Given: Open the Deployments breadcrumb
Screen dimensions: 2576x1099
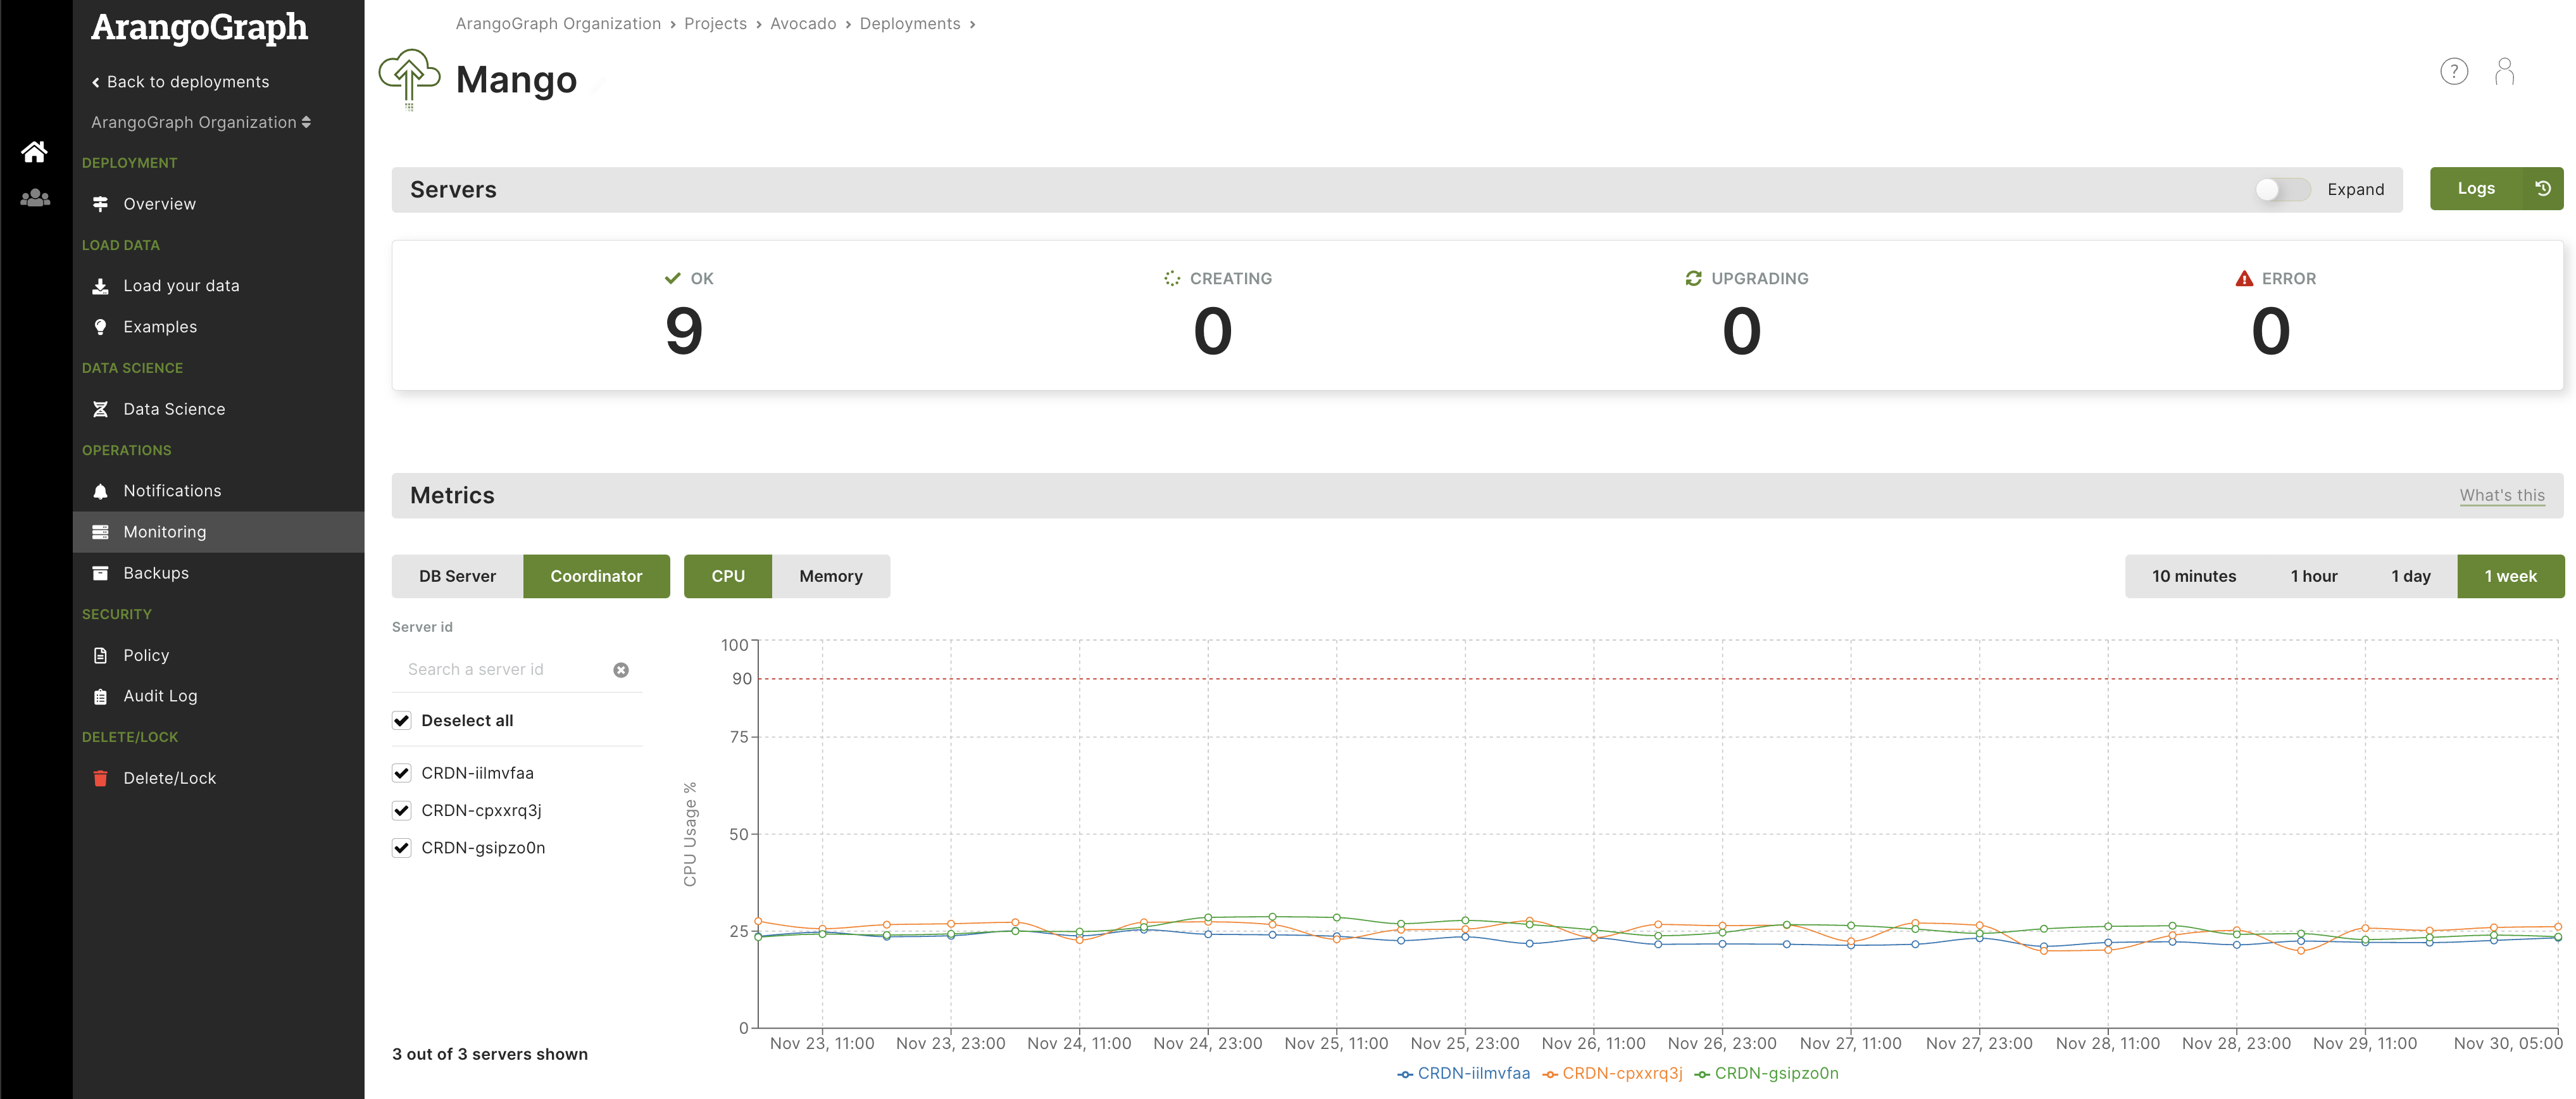Looking at the screenshot, I should coord(910,24).
